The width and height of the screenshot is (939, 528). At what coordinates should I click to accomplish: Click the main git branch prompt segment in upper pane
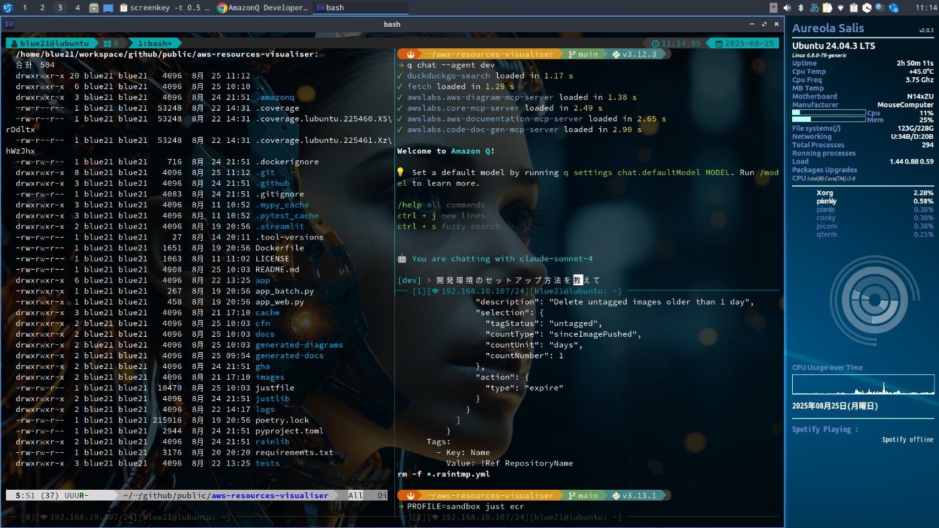point(583,54)
